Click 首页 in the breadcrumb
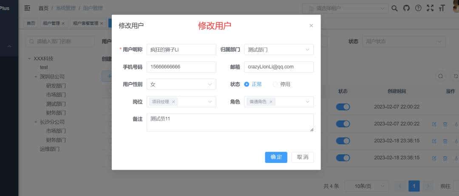 (x=43, y=8)
